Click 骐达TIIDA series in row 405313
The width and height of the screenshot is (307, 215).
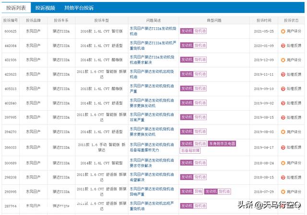[x=61, y=89]
